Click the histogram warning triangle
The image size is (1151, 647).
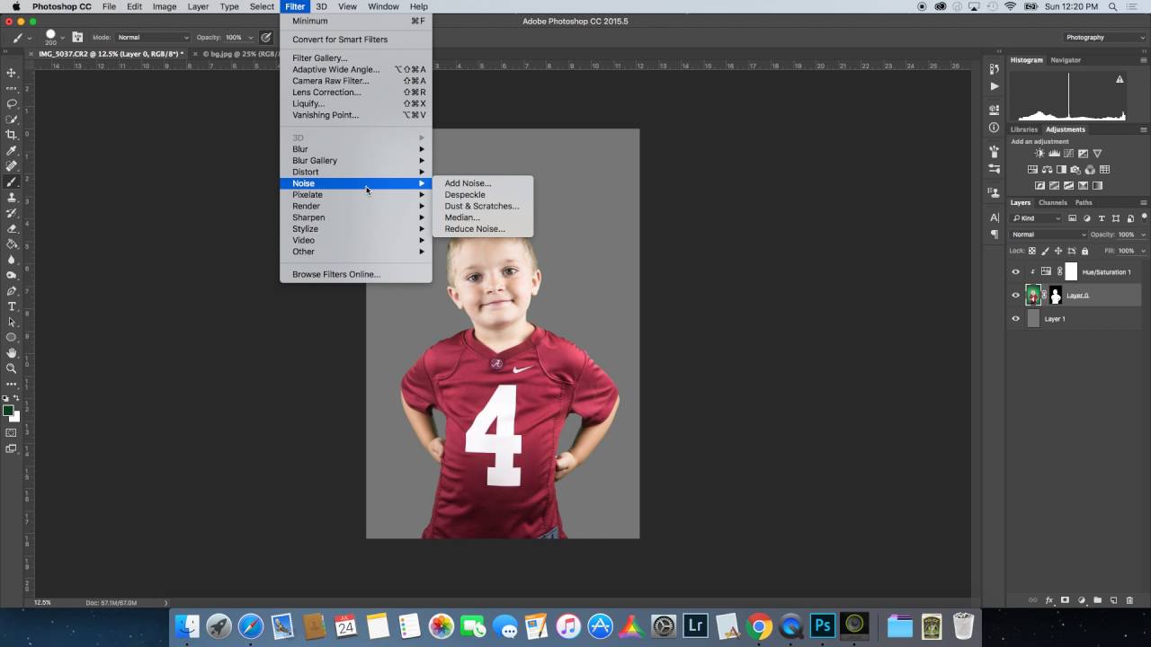pos(1120,79)
